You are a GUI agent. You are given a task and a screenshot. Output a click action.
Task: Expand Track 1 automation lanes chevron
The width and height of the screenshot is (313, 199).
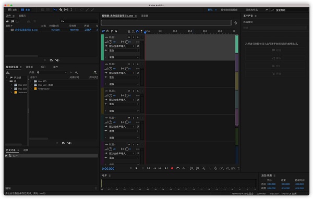point(105,57)
